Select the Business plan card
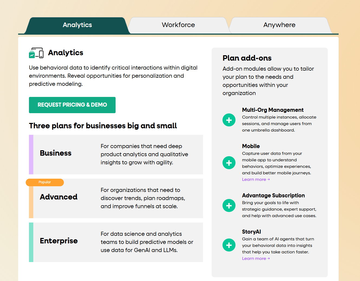 coord(116,154)
